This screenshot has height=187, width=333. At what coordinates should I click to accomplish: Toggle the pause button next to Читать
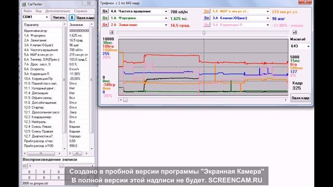pyautogui.click(x=72, y=18)
